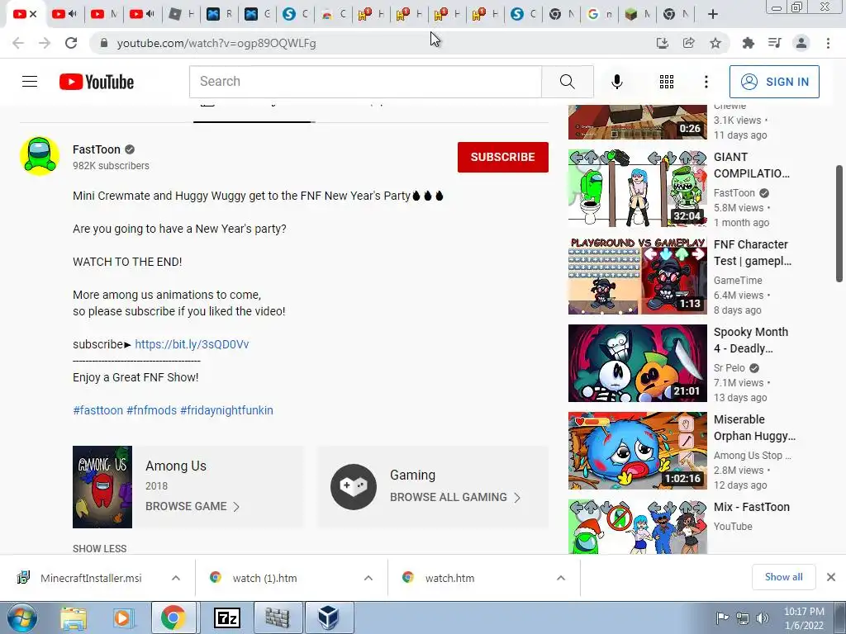846x634 pixels.
Task: Click the Gaming controller icon
Action: (x=354, y=487)
